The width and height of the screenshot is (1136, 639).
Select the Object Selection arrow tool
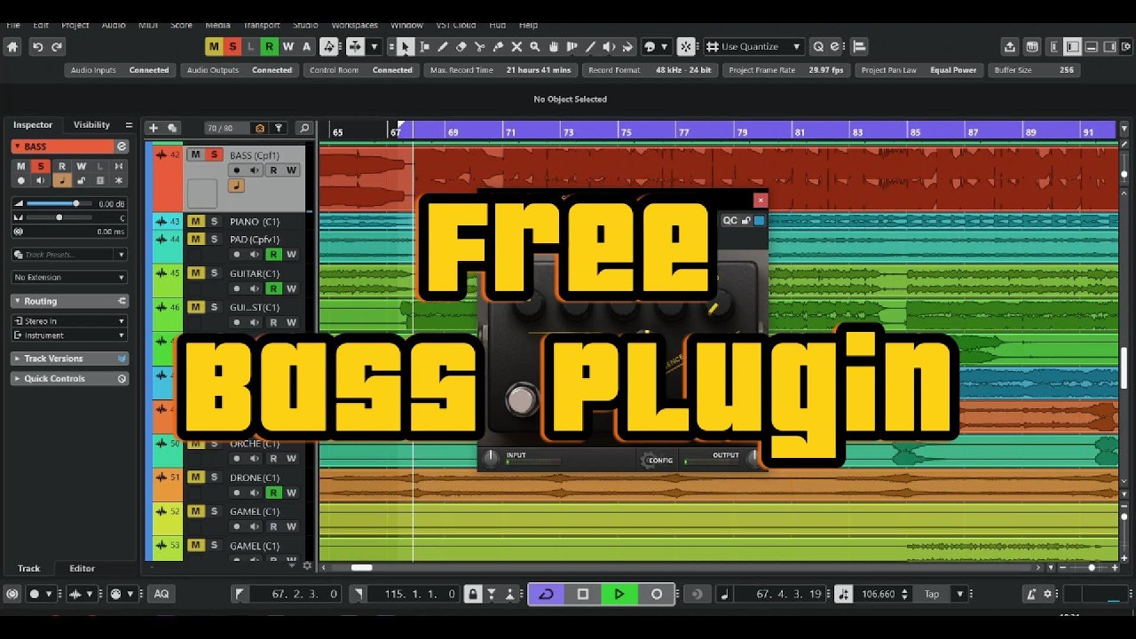pyautogui.click(x=405, y=47)
